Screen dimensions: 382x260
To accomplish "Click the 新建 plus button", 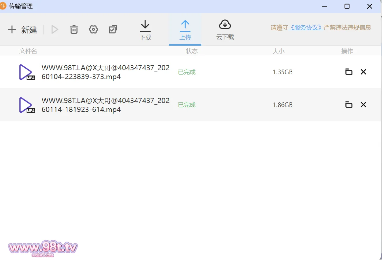I will [22, 30].
